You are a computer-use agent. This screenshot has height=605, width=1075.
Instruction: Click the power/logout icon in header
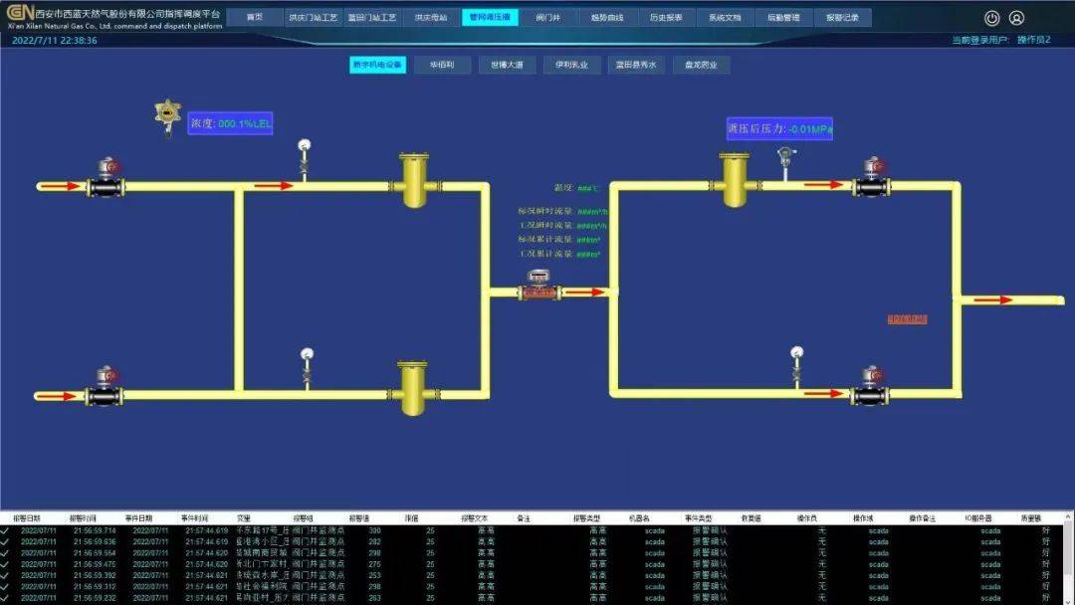(991, 18)
